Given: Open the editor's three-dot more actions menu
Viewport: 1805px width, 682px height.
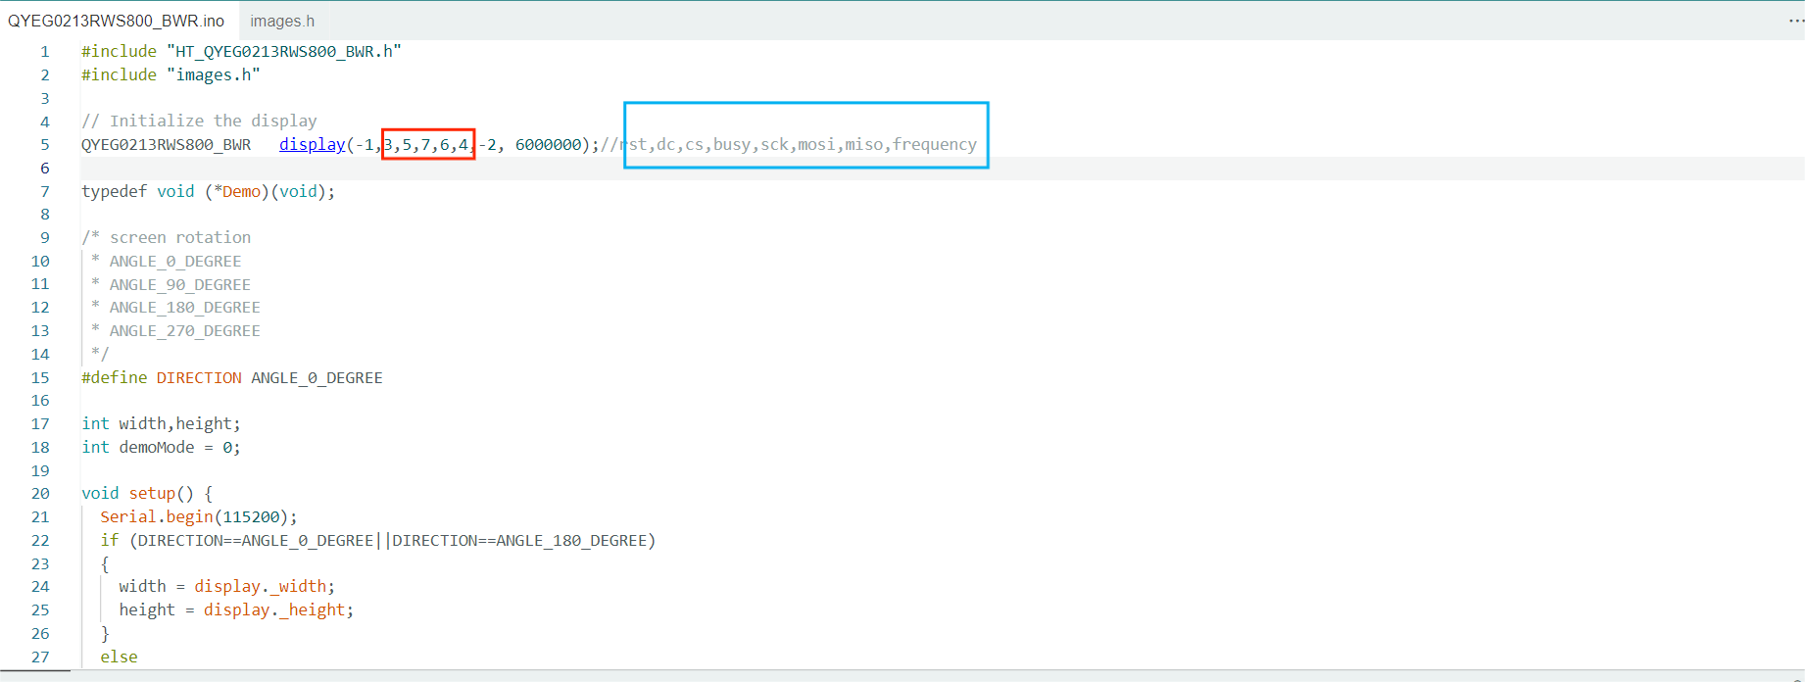Looking at the screenshot, I should (1795, 21).
